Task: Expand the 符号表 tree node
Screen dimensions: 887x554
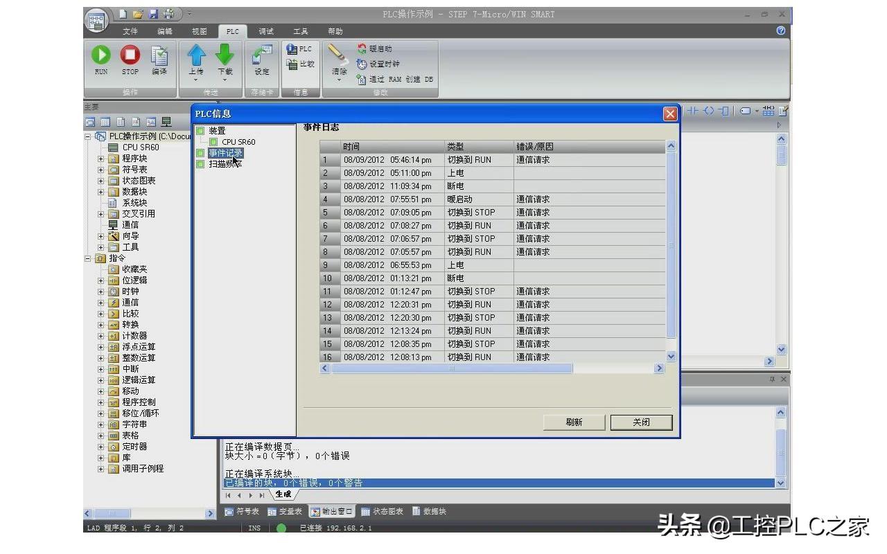Action: (x=100, y=170)
